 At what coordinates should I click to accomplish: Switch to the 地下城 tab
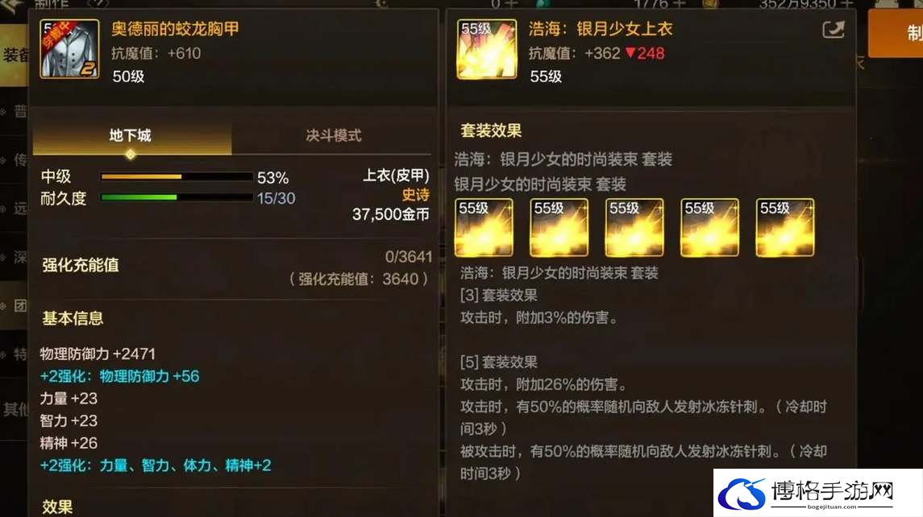tap(131, 136)
